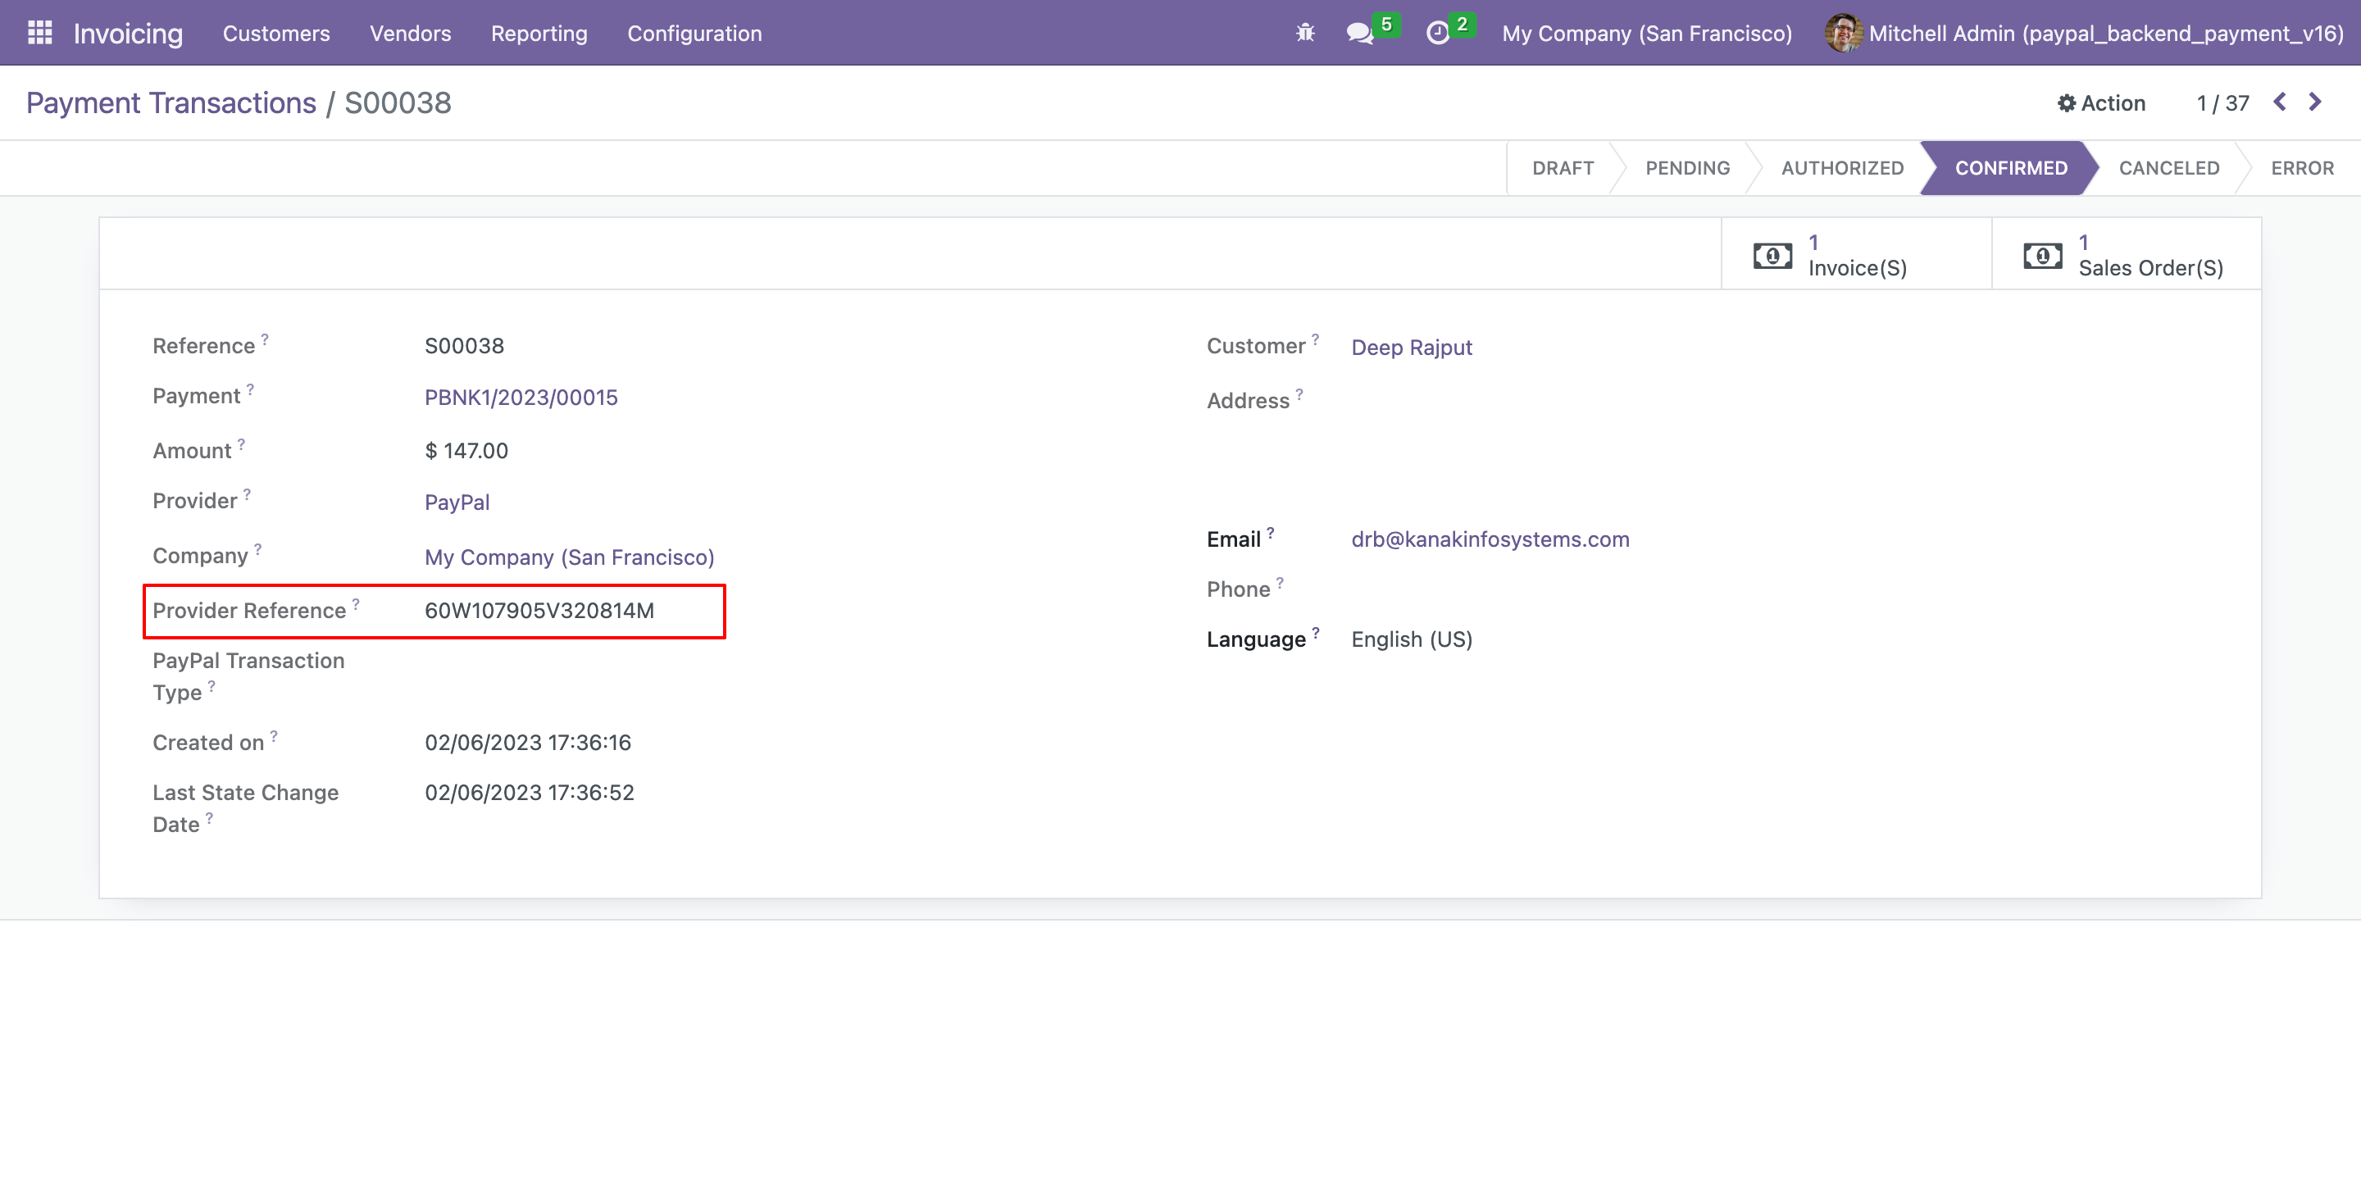The image size is (2361, 1187).
Task: Click the Sales Order(S) money icon
Action: tap(2042, 256)
